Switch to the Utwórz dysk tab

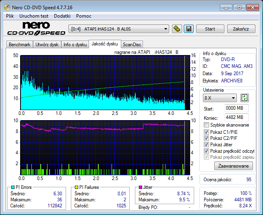click(47, 45)
